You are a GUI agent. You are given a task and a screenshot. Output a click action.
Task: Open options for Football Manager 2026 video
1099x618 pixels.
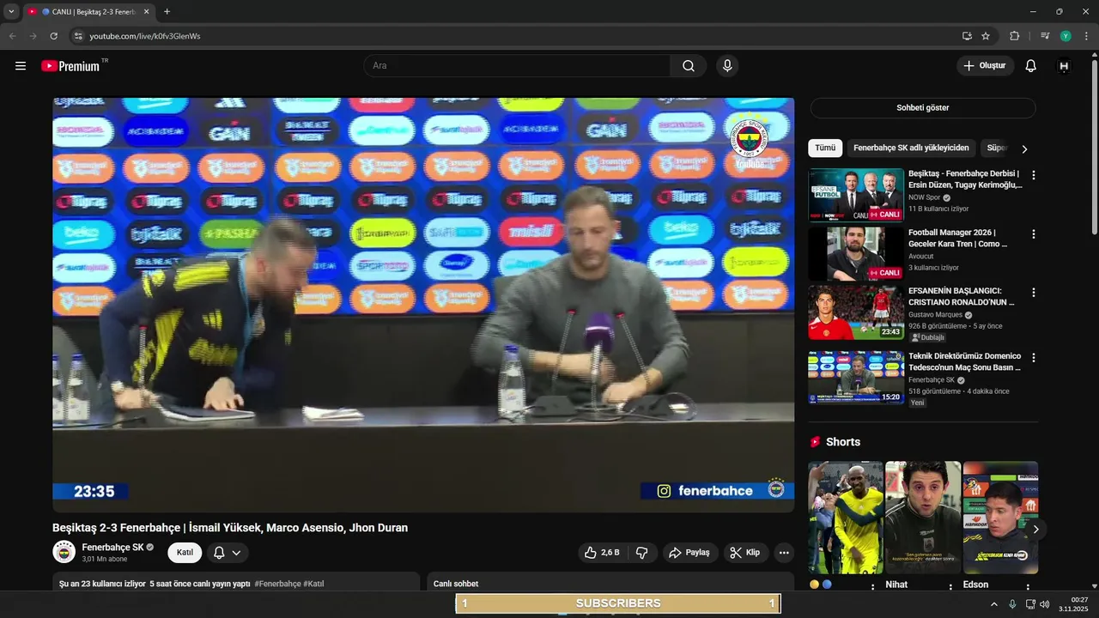pyautogui.click(x=1034, y=233)
